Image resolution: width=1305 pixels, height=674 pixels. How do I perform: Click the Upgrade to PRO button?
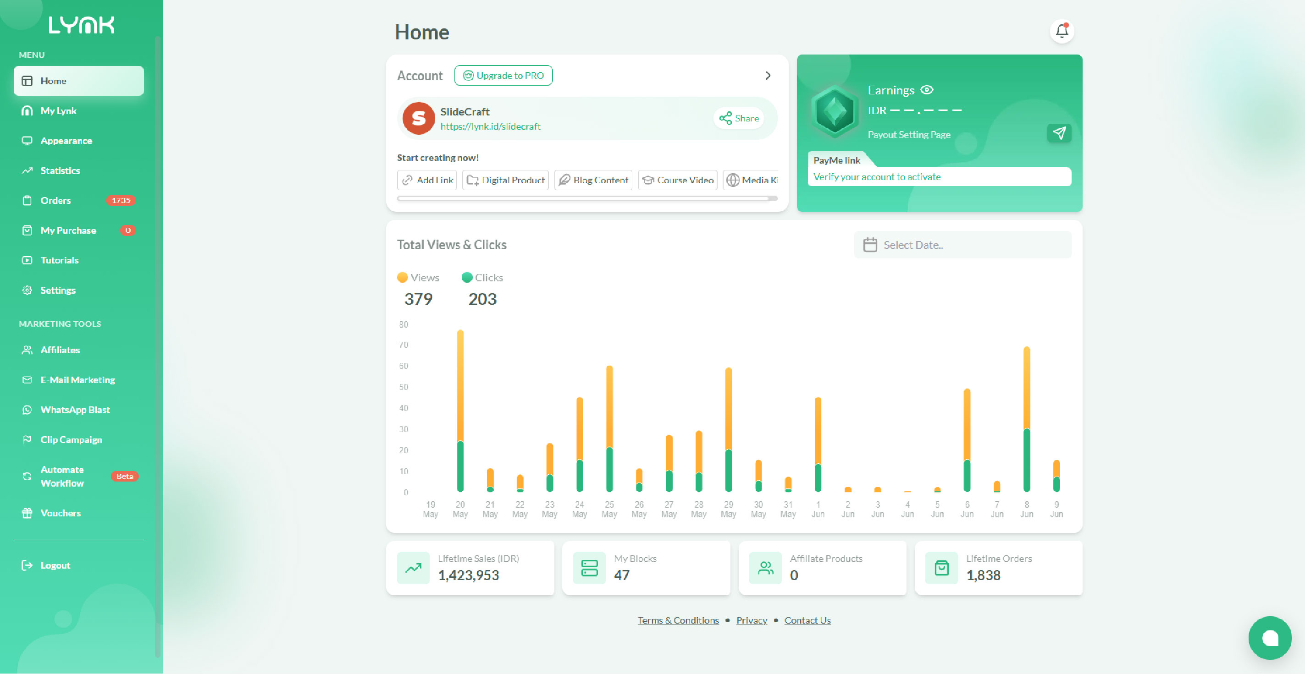tap(503, 76)
